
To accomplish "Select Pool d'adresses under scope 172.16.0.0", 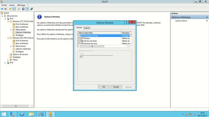I will 22,24.
